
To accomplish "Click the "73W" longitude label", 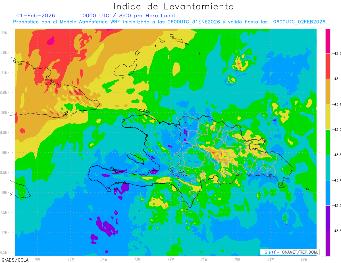I will [x=137, y=259].
